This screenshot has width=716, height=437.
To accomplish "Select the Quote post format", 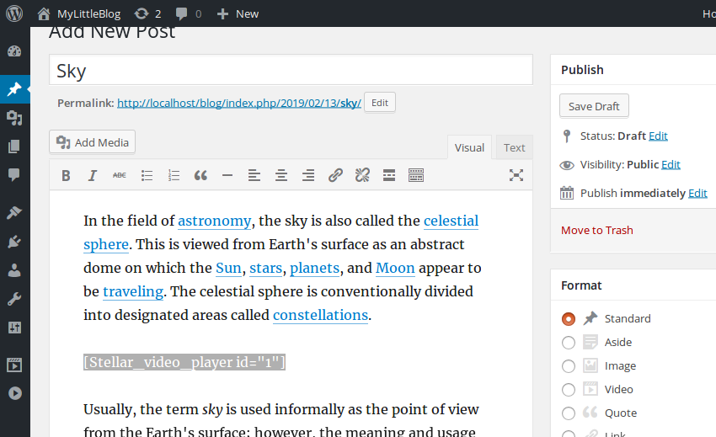I will pos(568,413).
